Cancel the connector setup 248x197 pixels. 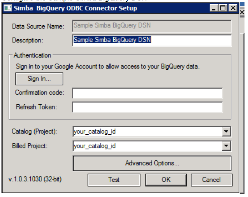(x=211, y=180)
